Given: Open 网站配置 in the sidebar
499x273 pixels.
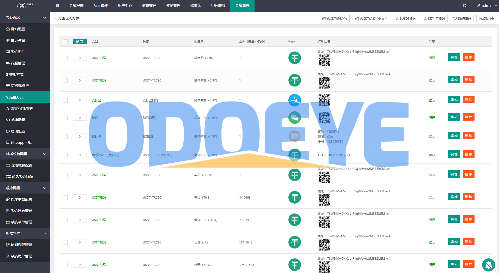Looking at the screenshot, I should (18, 29).
